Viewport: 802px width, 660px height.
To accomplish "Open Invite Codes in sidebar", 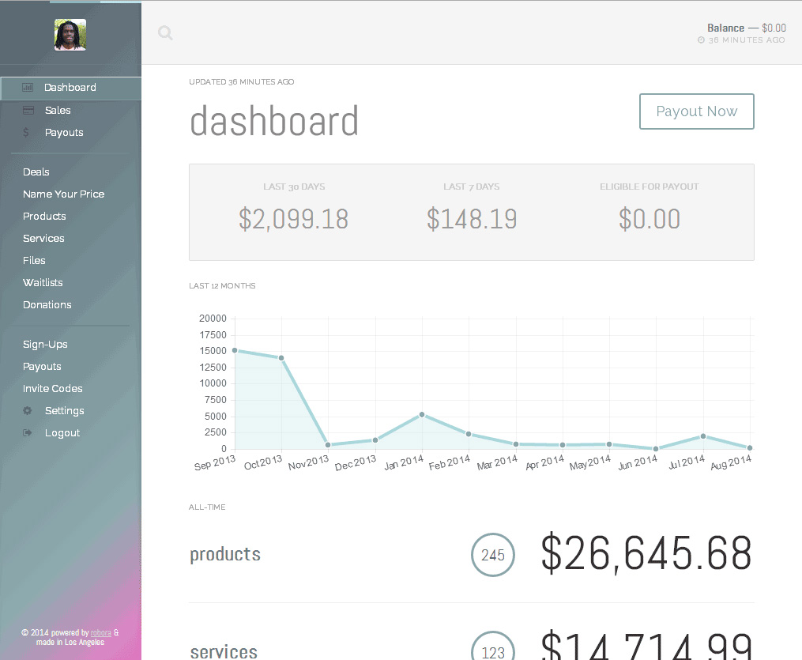I will [52, 389].
